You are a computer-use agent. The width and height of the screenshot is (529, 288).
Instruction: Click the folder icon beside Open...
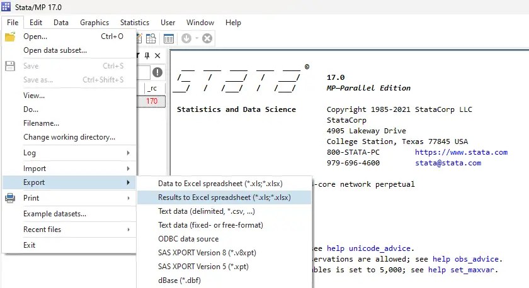coord(10,36)
